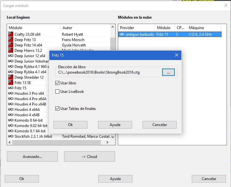Click the UCI icon beside Deep Junior Yokohama

pos(11,61)
